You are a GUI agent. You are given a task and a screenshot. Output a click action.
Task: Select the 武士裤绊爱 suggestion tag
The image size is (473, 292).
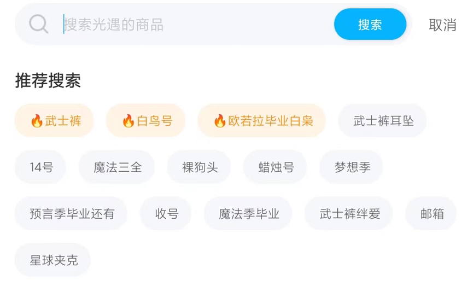(349, 214)
